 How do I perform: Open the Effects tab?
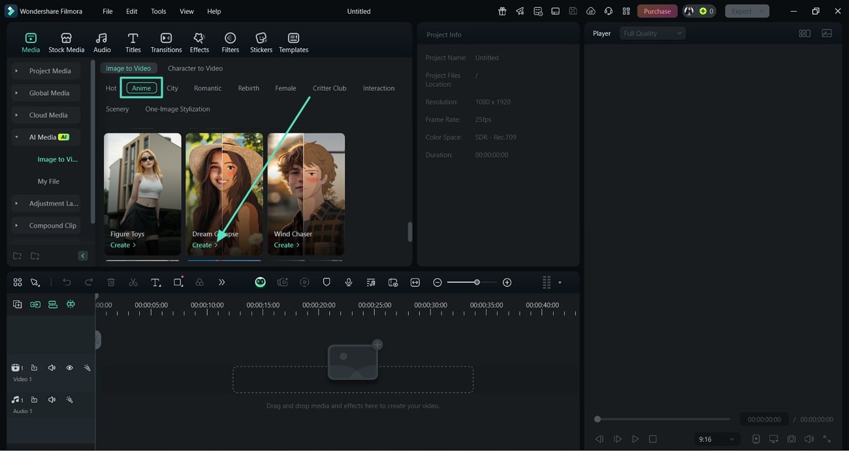click(x=199, y=42)
